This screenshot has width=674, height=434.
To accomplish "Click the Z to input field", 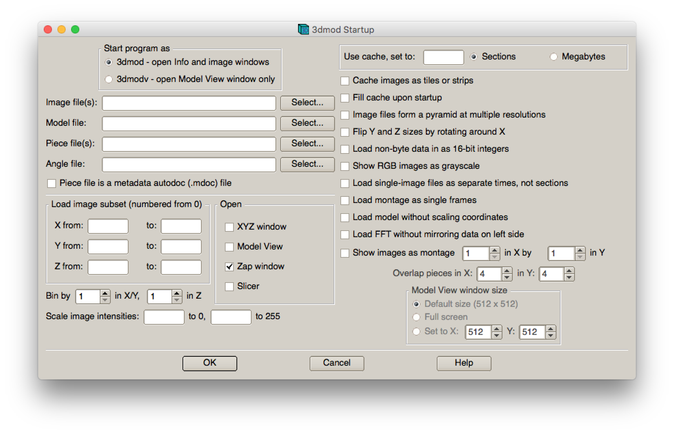I will (181, 267).
